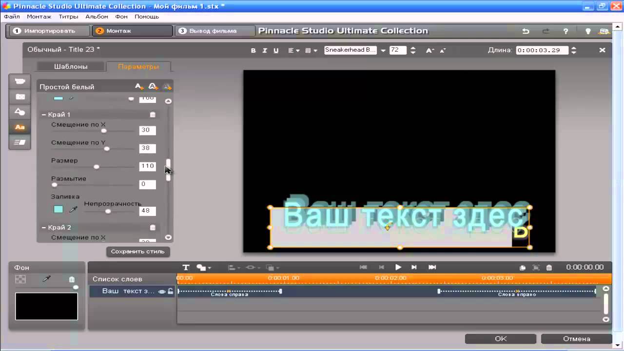Redo the action in the top bar

coord(546,31)
